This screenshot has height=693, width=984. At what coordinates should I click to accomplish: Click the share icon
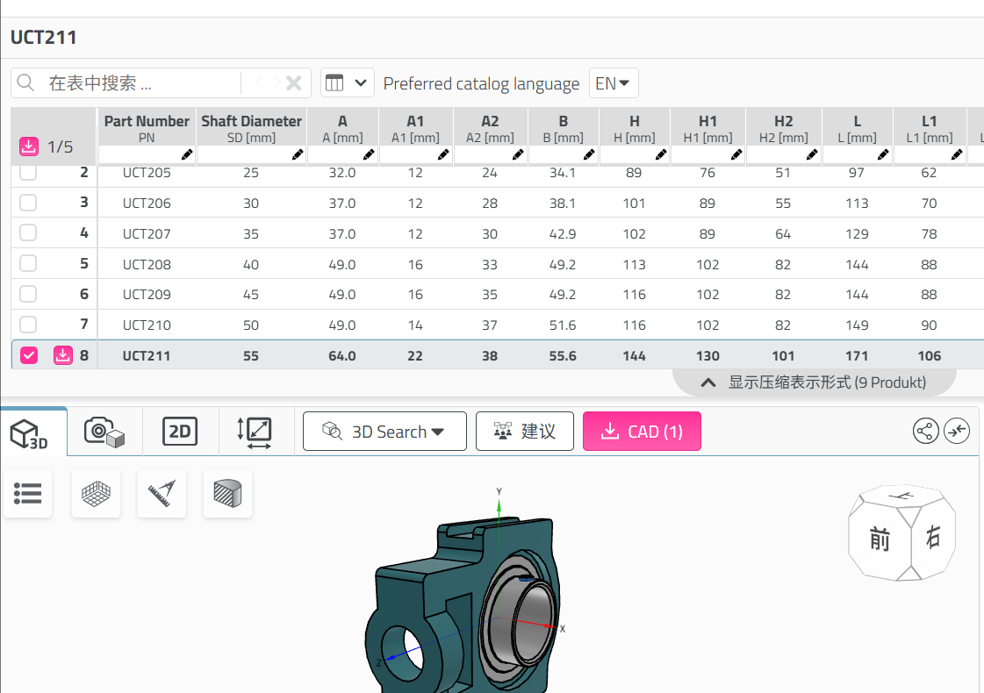pos(926,432)
